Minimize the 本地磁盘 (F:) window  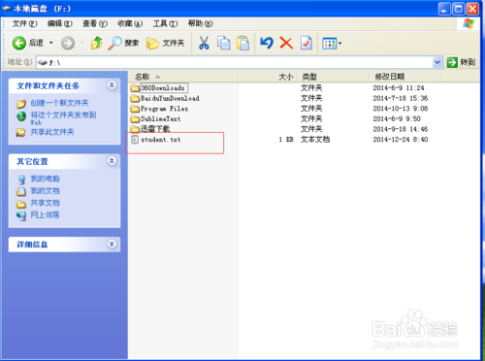[444, 9]
